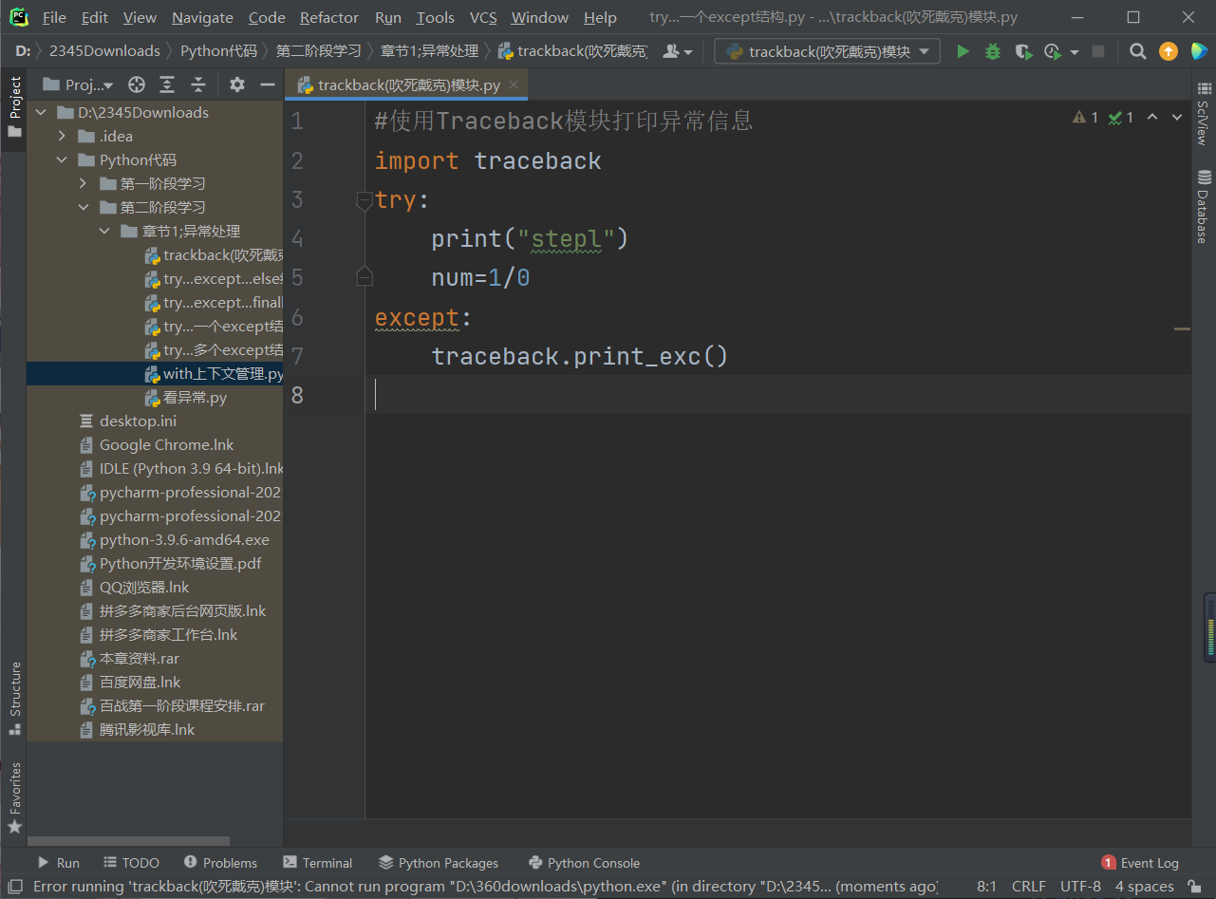Click the colorful plugin icon at toolbar end
Image resolution: width=1216 pixels, height=899 pixels.
(1200, 52)
